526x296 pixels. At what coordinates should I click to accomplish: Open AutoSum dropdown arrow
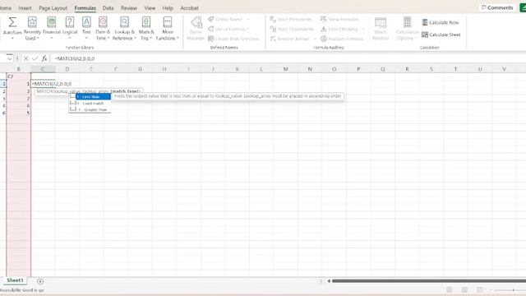click(x=12, y=39)
